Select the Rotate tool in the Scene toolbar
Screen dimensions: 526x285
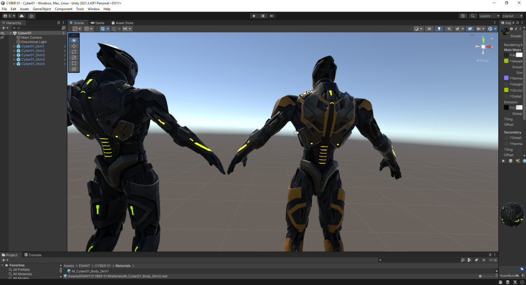pos(74,51)
